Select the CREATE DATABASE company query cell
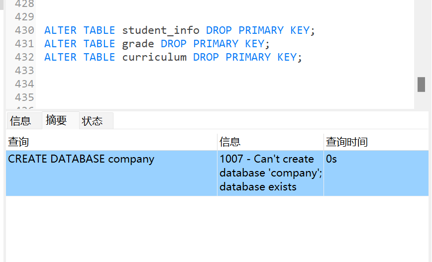This screenshot has height=262, width=432. coord(82,159)
